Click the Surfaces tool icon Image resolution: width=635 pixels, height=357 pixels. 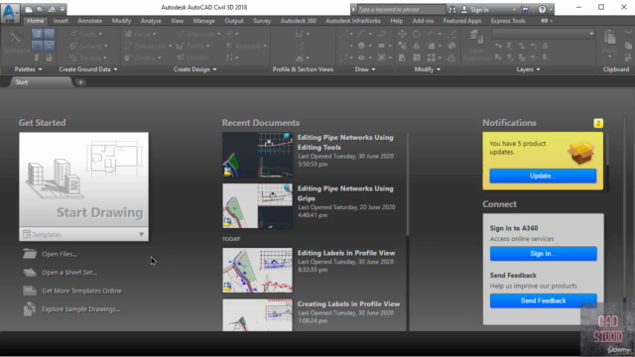[x=73, y=46]
